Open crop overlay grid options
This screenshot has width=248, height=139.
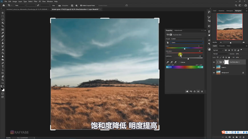click(72, 5)
